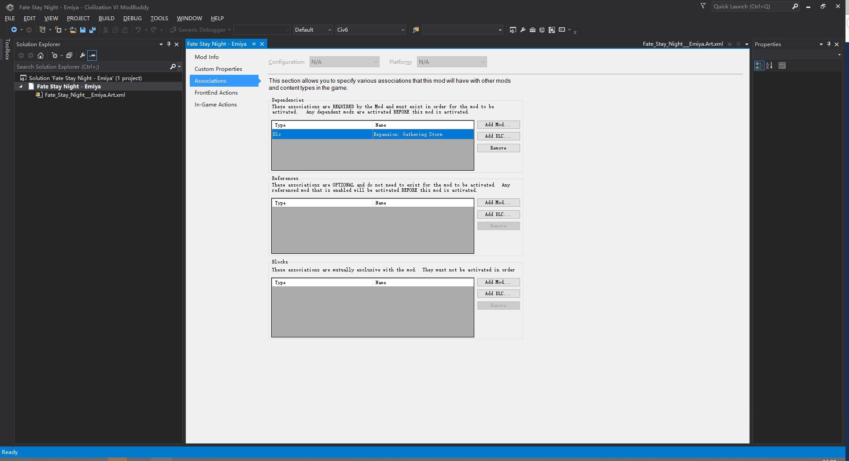Image resolution: width=849 pixels, height=461 pixels.
Task: Open the Toolbox briefcase icon
Action: 532,29
